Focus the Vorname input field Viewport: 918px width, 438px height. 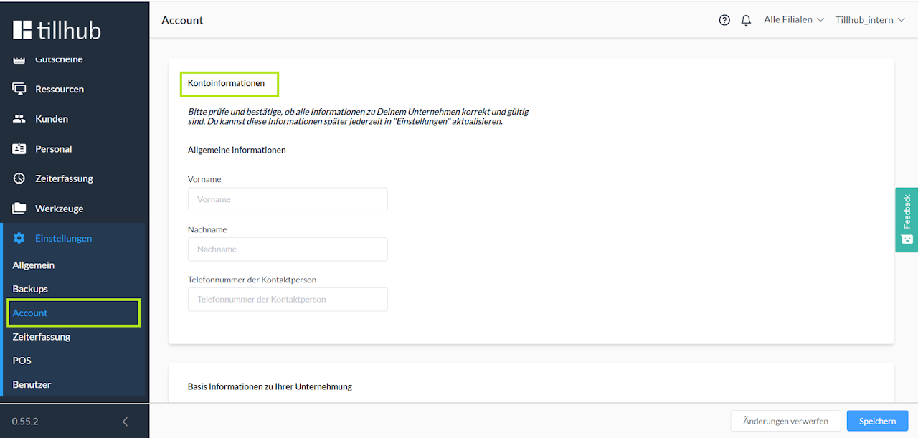288,199
